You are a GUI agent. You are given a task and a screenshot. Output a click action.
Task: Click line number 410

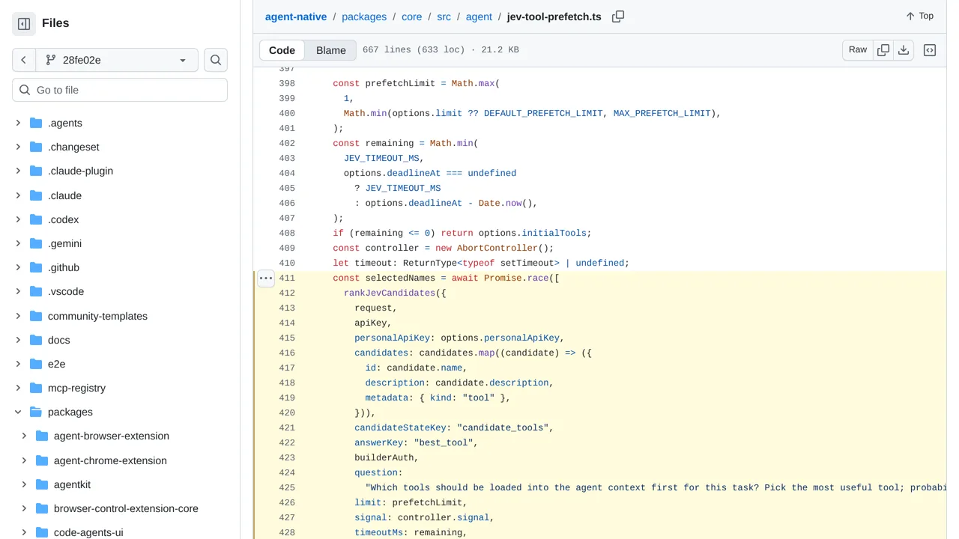287,264
